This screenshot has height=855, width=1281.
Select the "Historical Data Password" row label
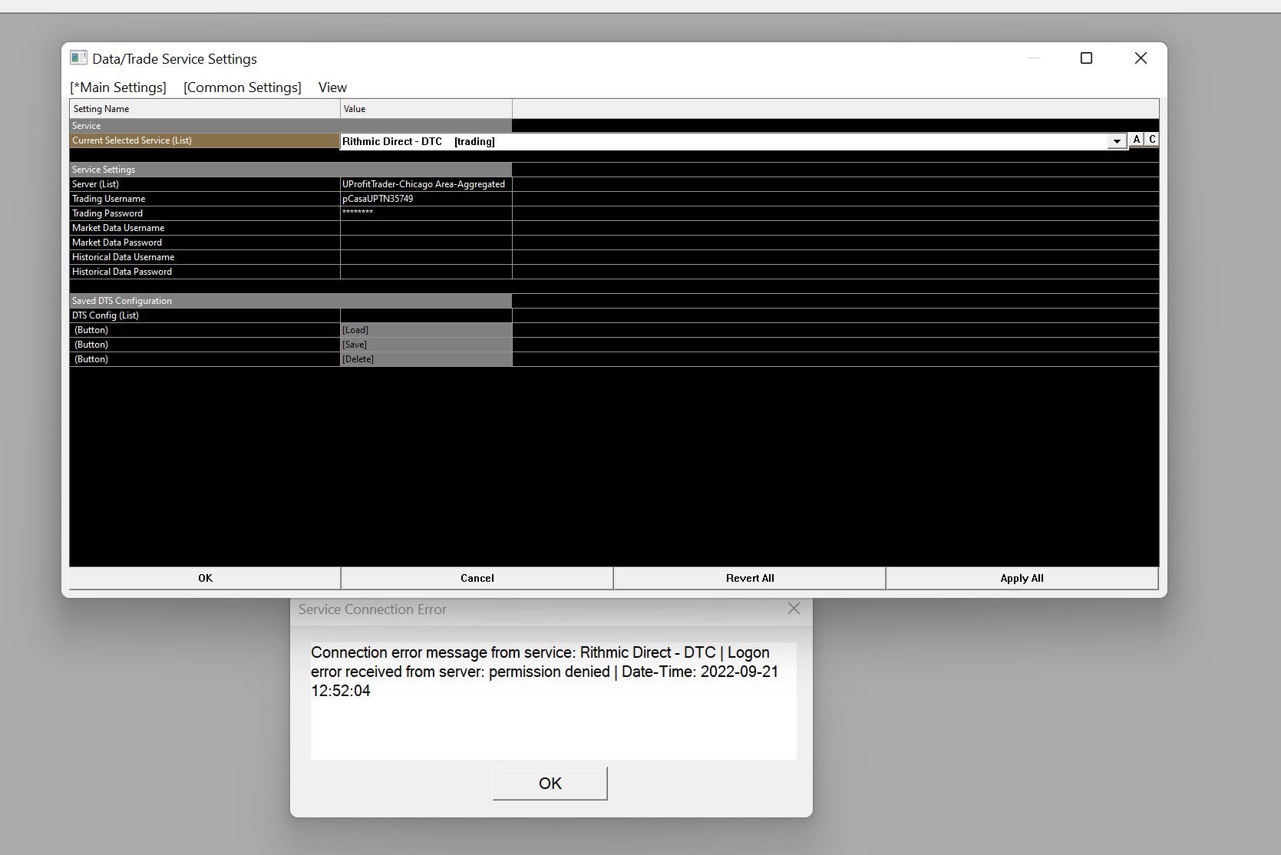click(x=205, y=272)
